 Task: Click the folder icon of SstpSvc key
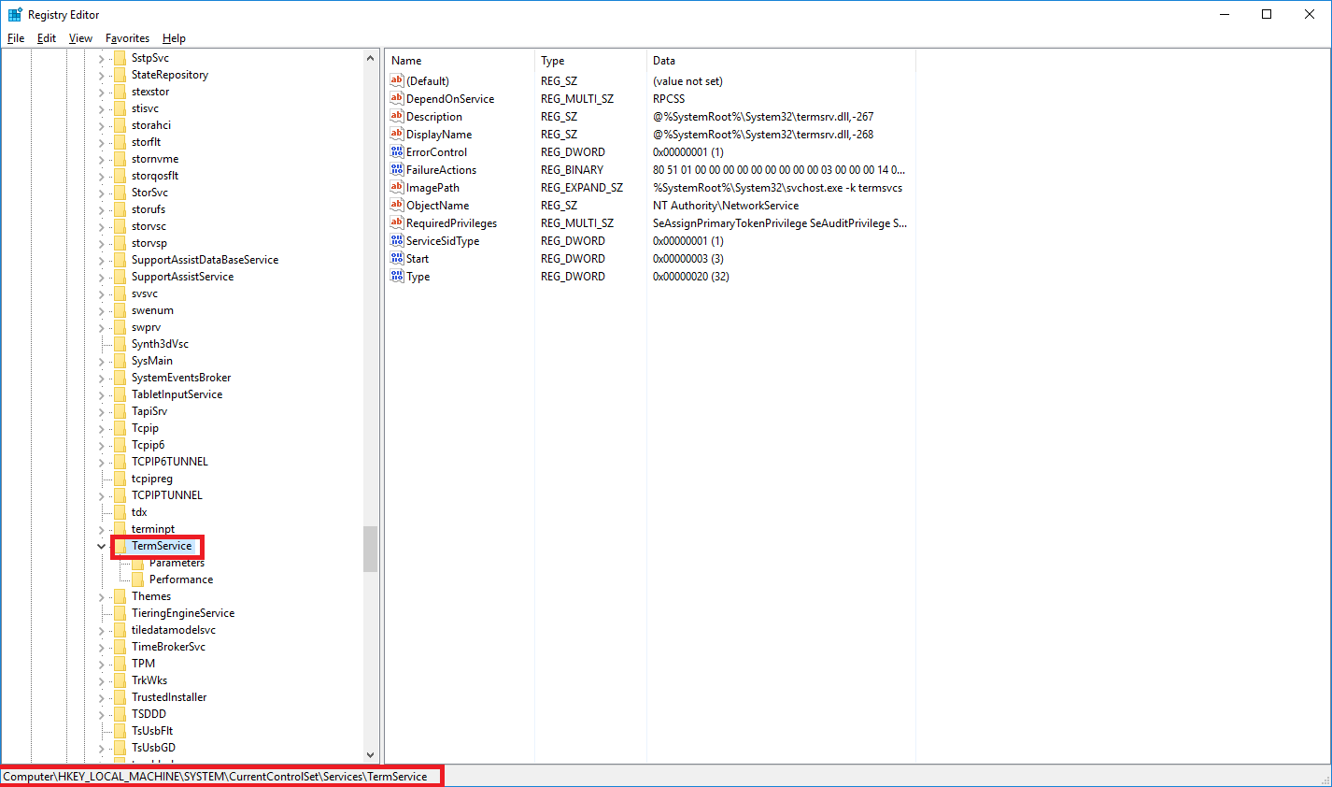119,58
